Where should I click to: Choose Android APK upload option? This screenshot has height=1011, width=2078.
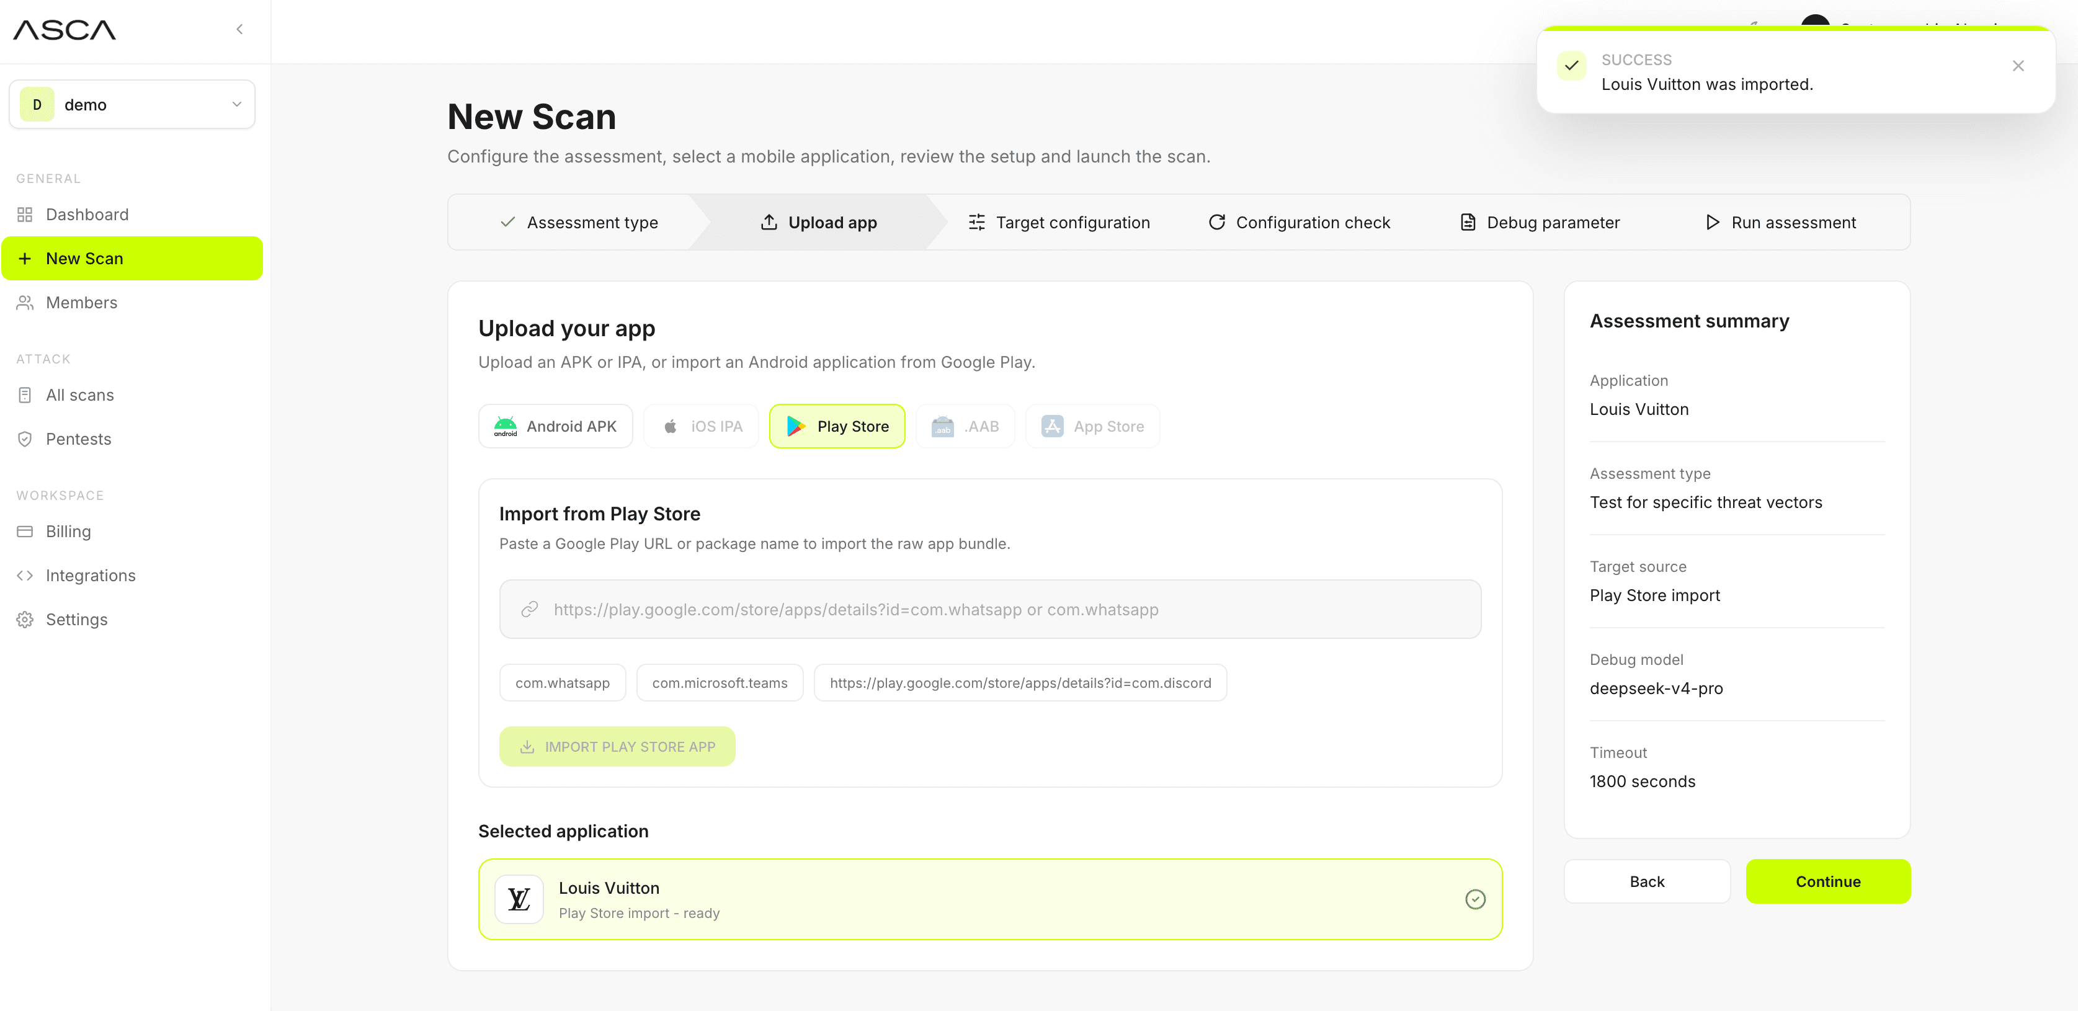coord(555,426)
